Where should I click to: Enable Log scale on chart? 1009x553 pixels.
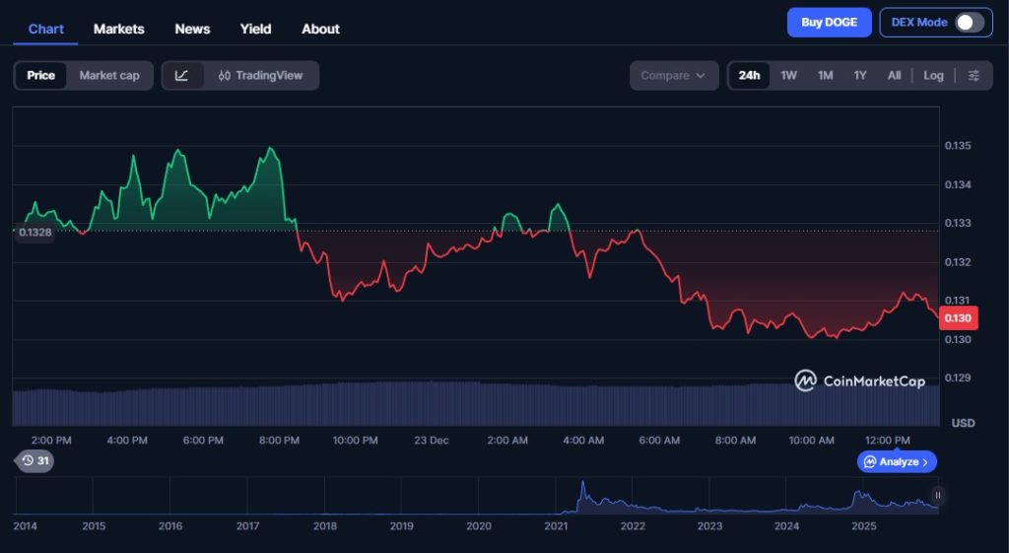pos(933,76)
